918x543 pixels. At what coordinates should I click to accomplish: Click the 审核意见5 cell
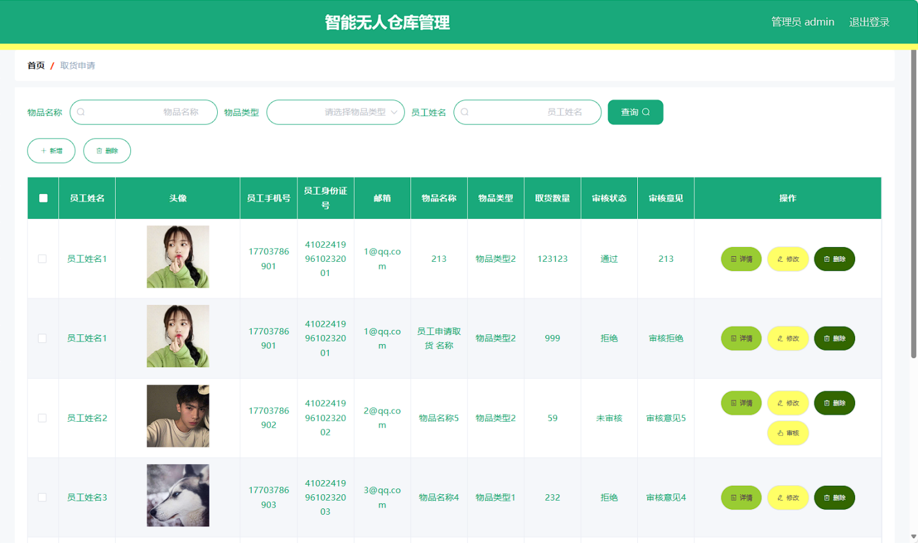click(x=666, y=418)
